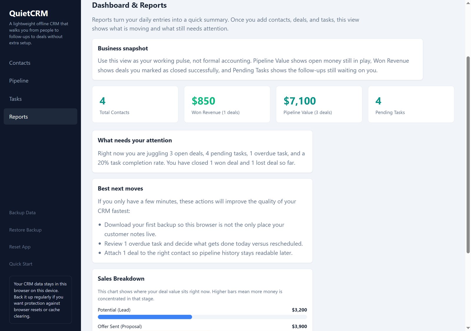Click the Potential (Lead) progress bar
This screenshot has height=331, width=471.
pos(202,317)
